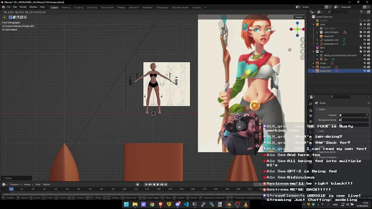Screen dimensions: 372x209
Task: Play the animation in reverse
Action: 154,184
